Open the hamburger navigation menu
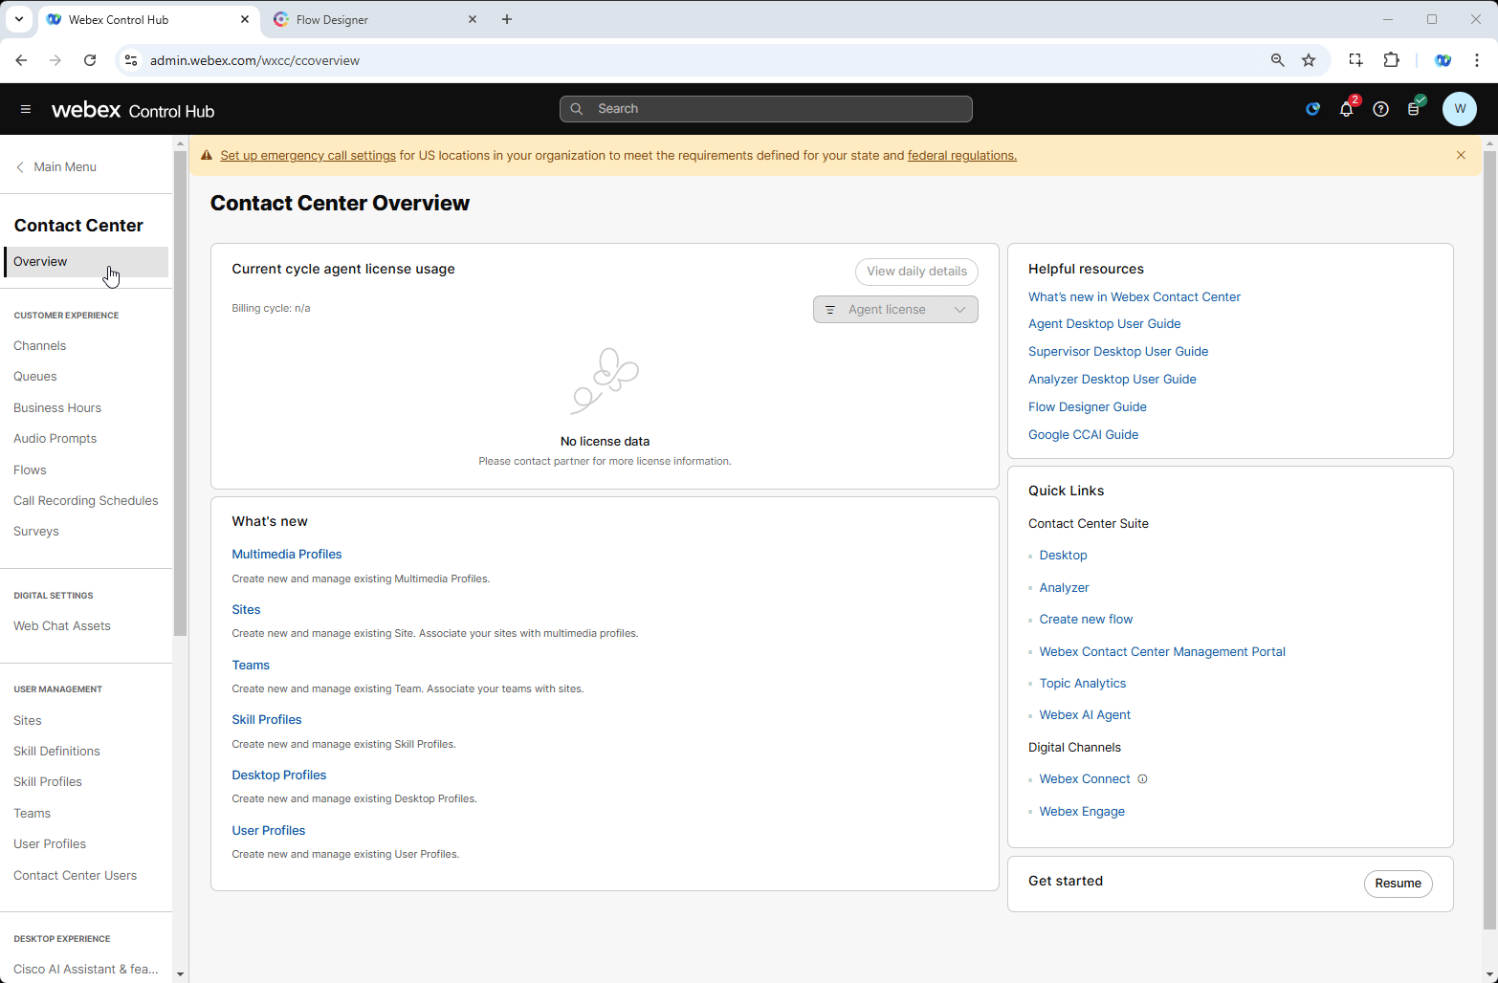 pyautogui.click(x=26, y=109)
